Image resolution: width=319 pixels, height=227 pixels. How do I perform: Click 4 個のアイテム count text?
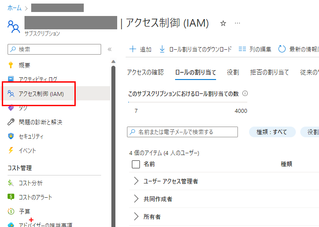[164, 153]
